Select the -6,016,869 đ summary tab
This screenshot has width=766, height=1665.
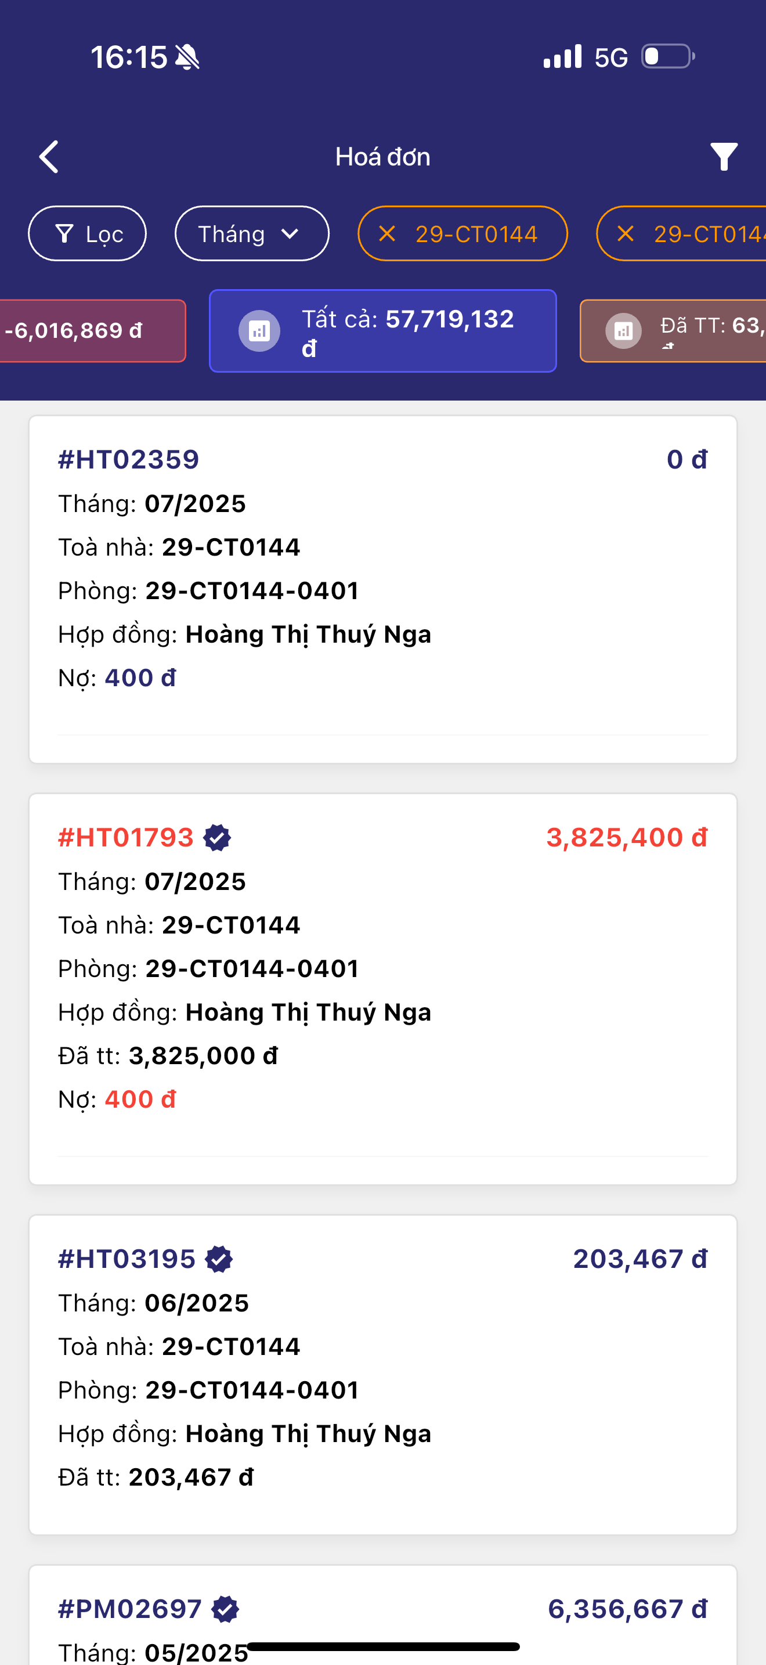91,331
